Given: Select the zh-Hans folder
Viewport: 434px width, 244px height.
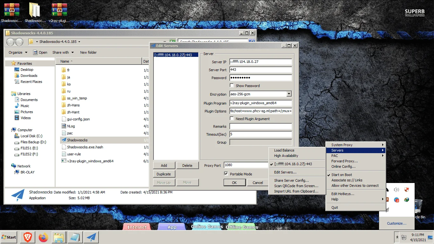Looking at the screenshot, I should click(x=73, y=105).
